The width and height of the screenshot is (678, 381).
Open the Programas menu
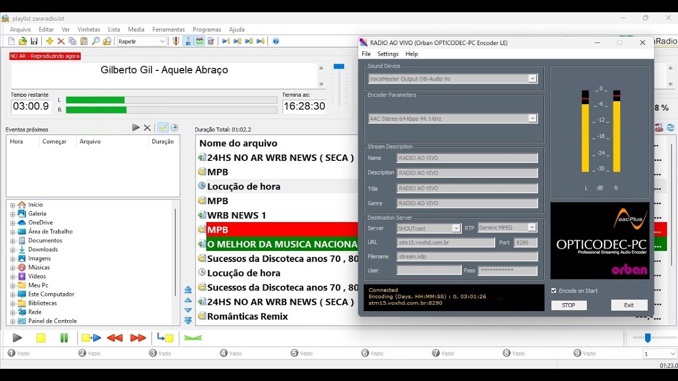point(207,30)
